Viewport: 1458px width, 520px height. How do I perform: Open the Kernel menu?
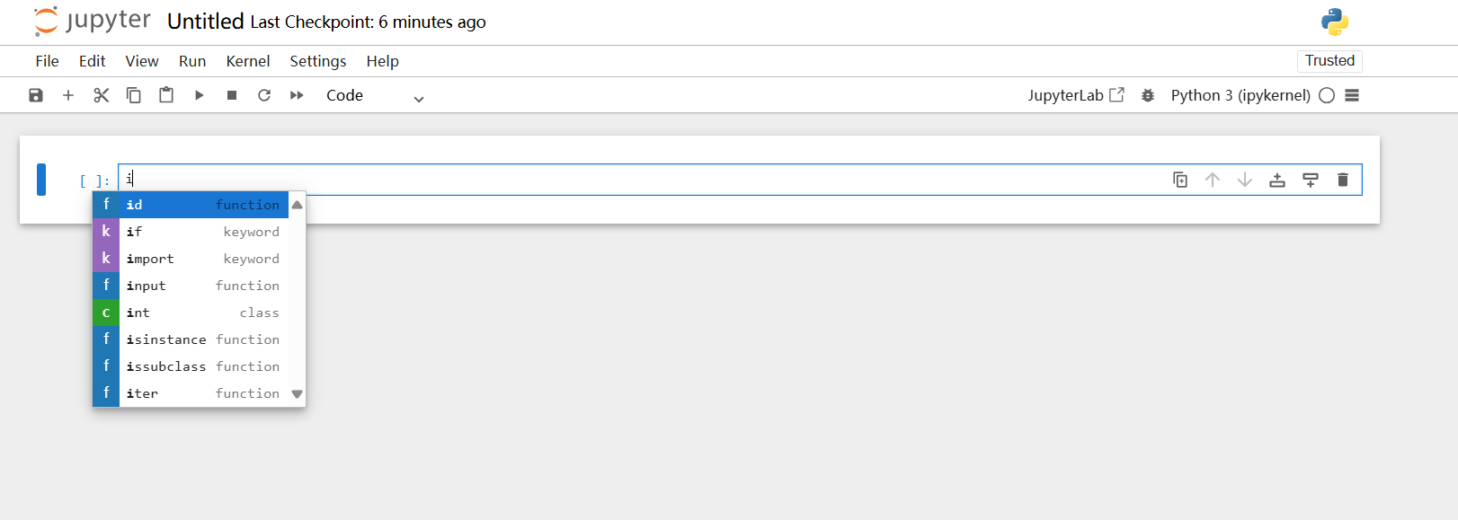248,61
